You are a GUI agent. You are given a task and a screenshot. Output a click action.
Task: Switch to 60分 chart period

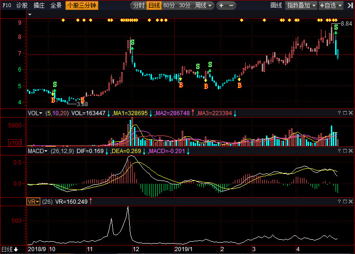(169, 5)
